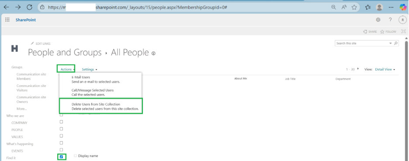Click the pencil EDIT LINKS control
Image resolution: width=409 pixels, height=161 pixels.
(41, 44)
